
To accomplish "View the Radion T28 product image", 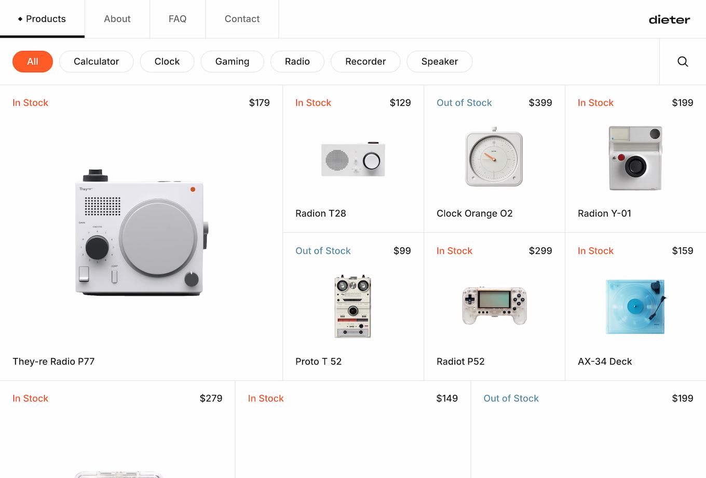I will pyautogui.click(x=353, y=159).
